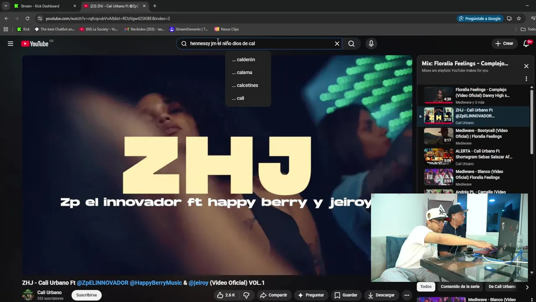Select the 'calama' search suggestion
The width and height of the screenshot is (536, 302).
[248, 73]
